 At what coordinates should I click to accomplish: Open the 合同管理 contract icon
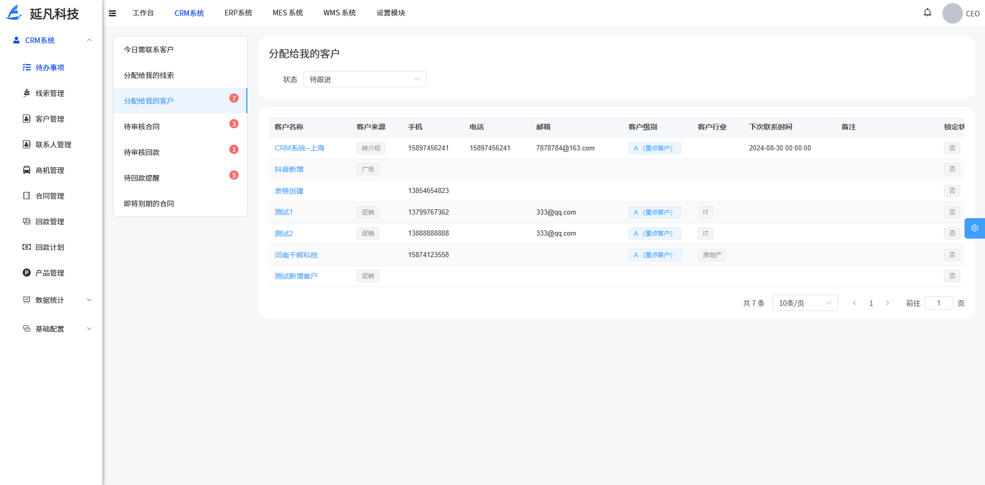[27, 196]
